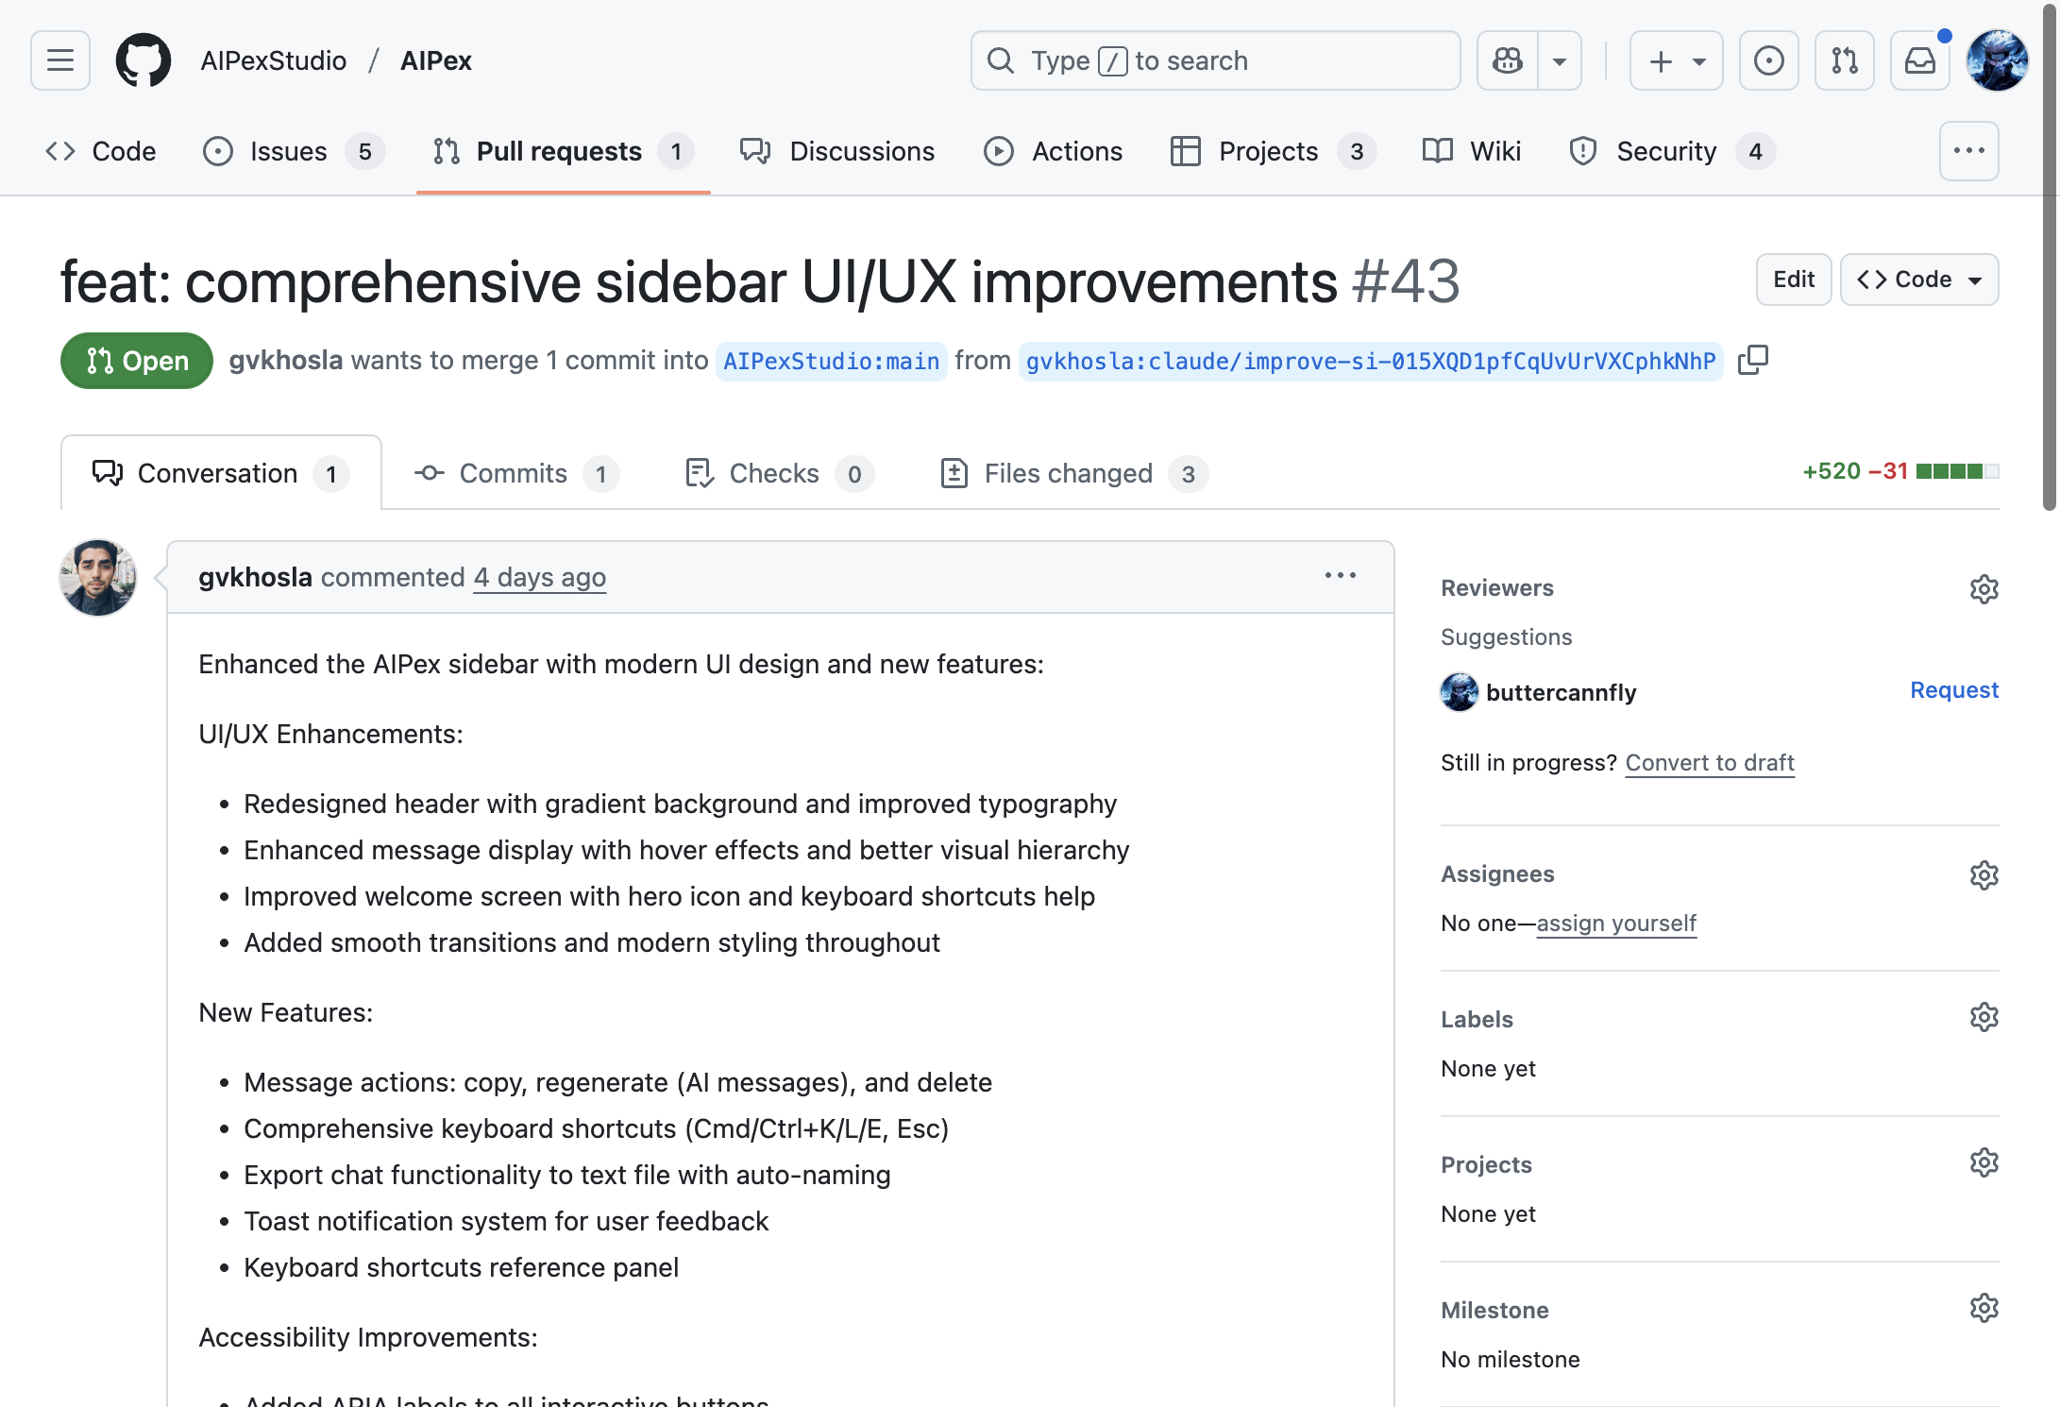
Task: Open GitHub Copilot chat
Action: tap(1506, 60)
